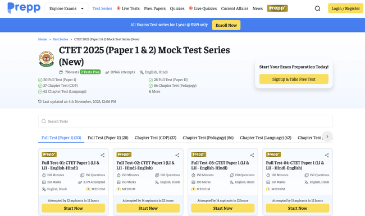The image size is (365, 216).
Task: Start Now on Full Test-04 card
Action: [x=298, y=208]
